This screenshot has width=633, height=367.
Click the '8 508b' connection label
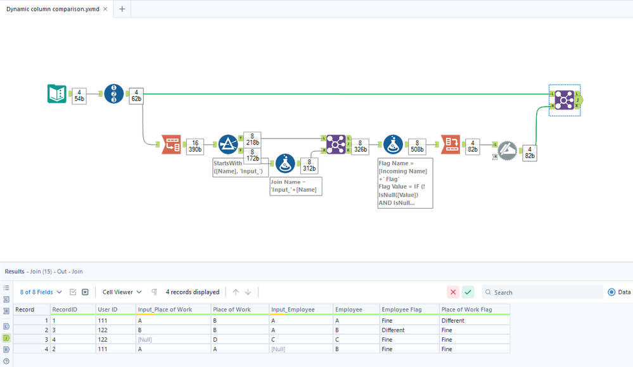[x=417, y=146]
